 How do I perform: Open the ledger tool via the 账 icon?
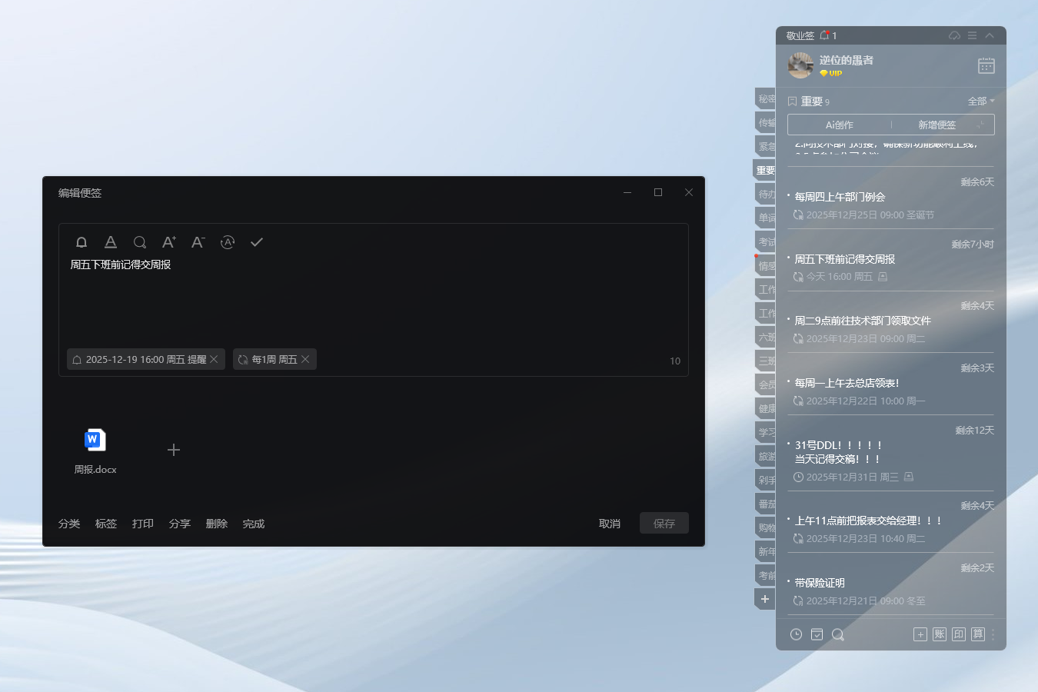(940, 634)
